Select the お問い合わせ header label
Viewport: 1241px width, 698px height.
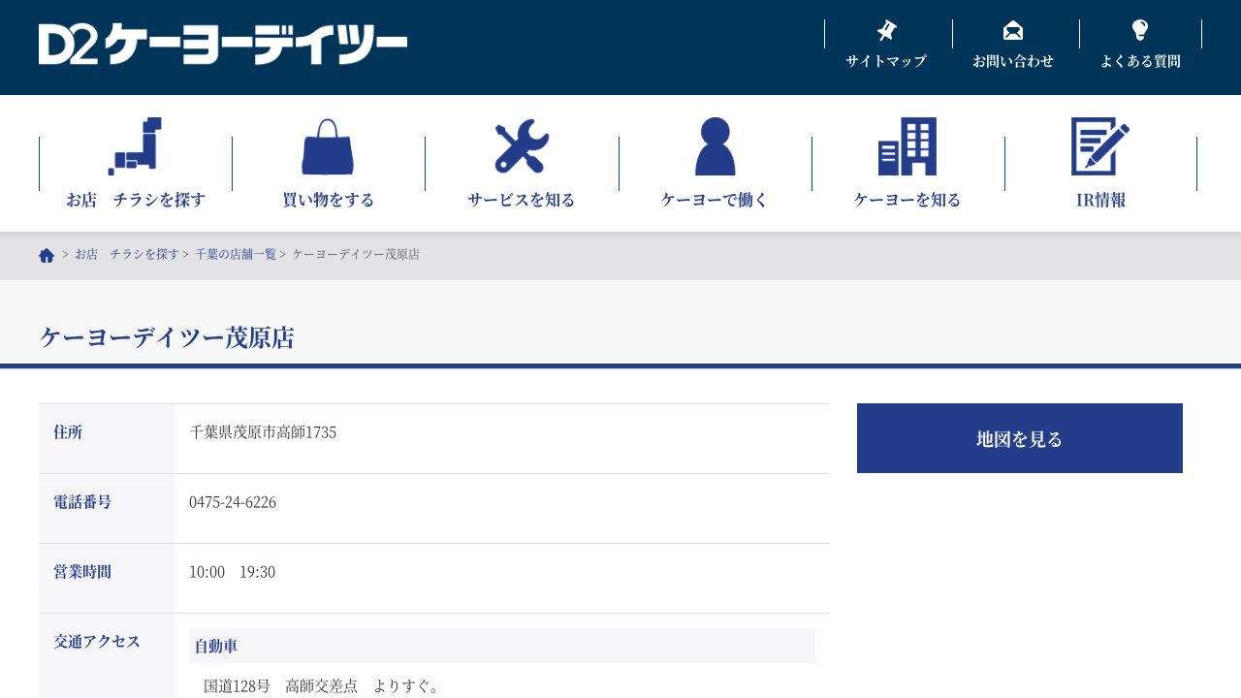point(1012,61)
